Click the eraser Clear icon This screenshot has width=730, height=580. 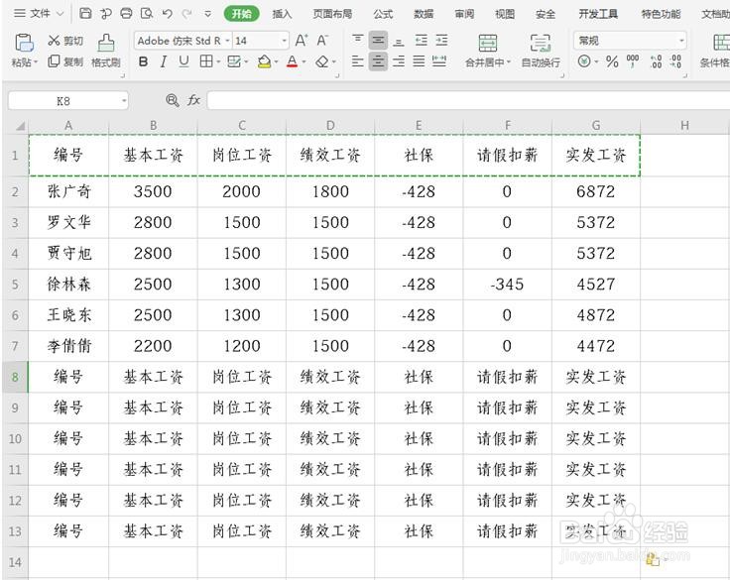point(322,61)
